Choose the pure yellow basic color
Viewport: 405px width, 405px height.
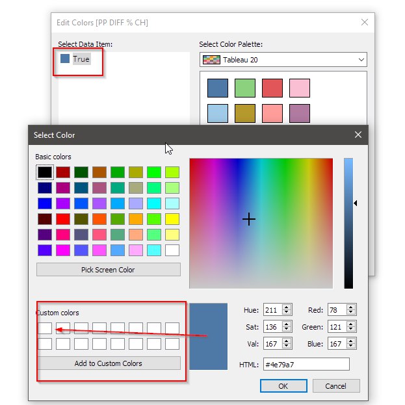pyautogui.click(x=172, y=219)
